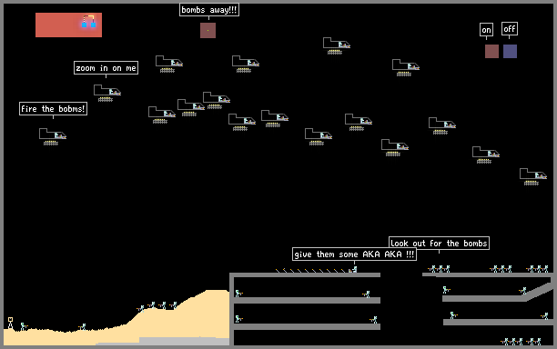
Task: Click the "off" label sign
Action: click(x=510, y=28)
